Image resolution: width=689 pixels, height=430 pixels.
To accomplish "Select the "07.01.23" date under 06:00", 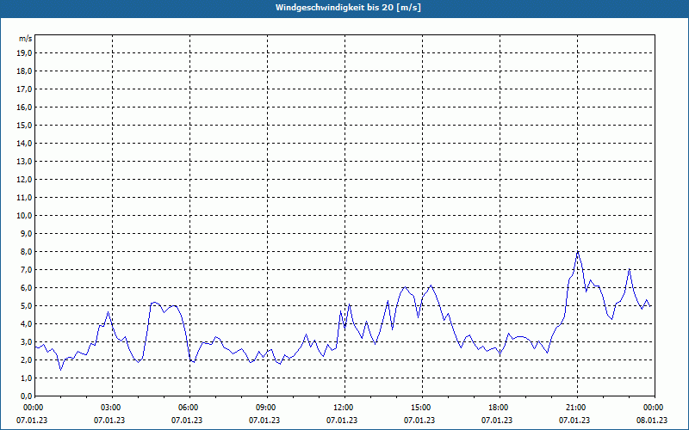I will pos(187,421).
